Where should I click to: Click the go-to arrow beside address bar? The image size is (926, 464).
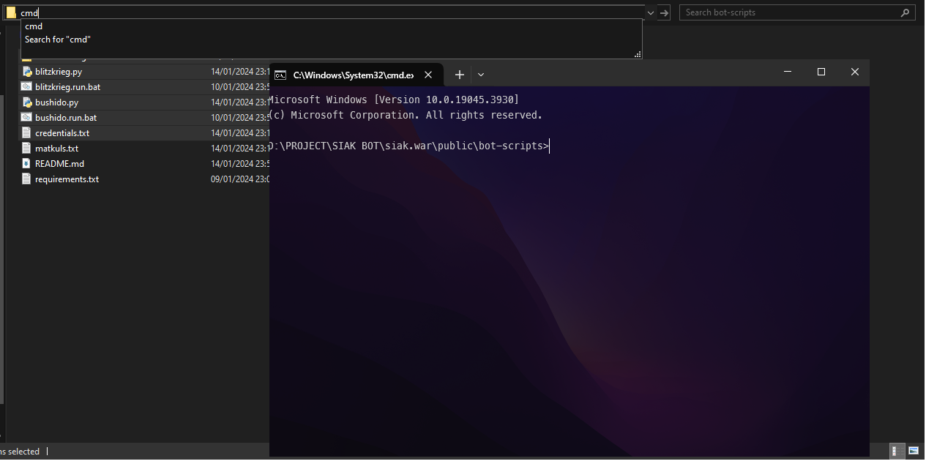(664, 12)
